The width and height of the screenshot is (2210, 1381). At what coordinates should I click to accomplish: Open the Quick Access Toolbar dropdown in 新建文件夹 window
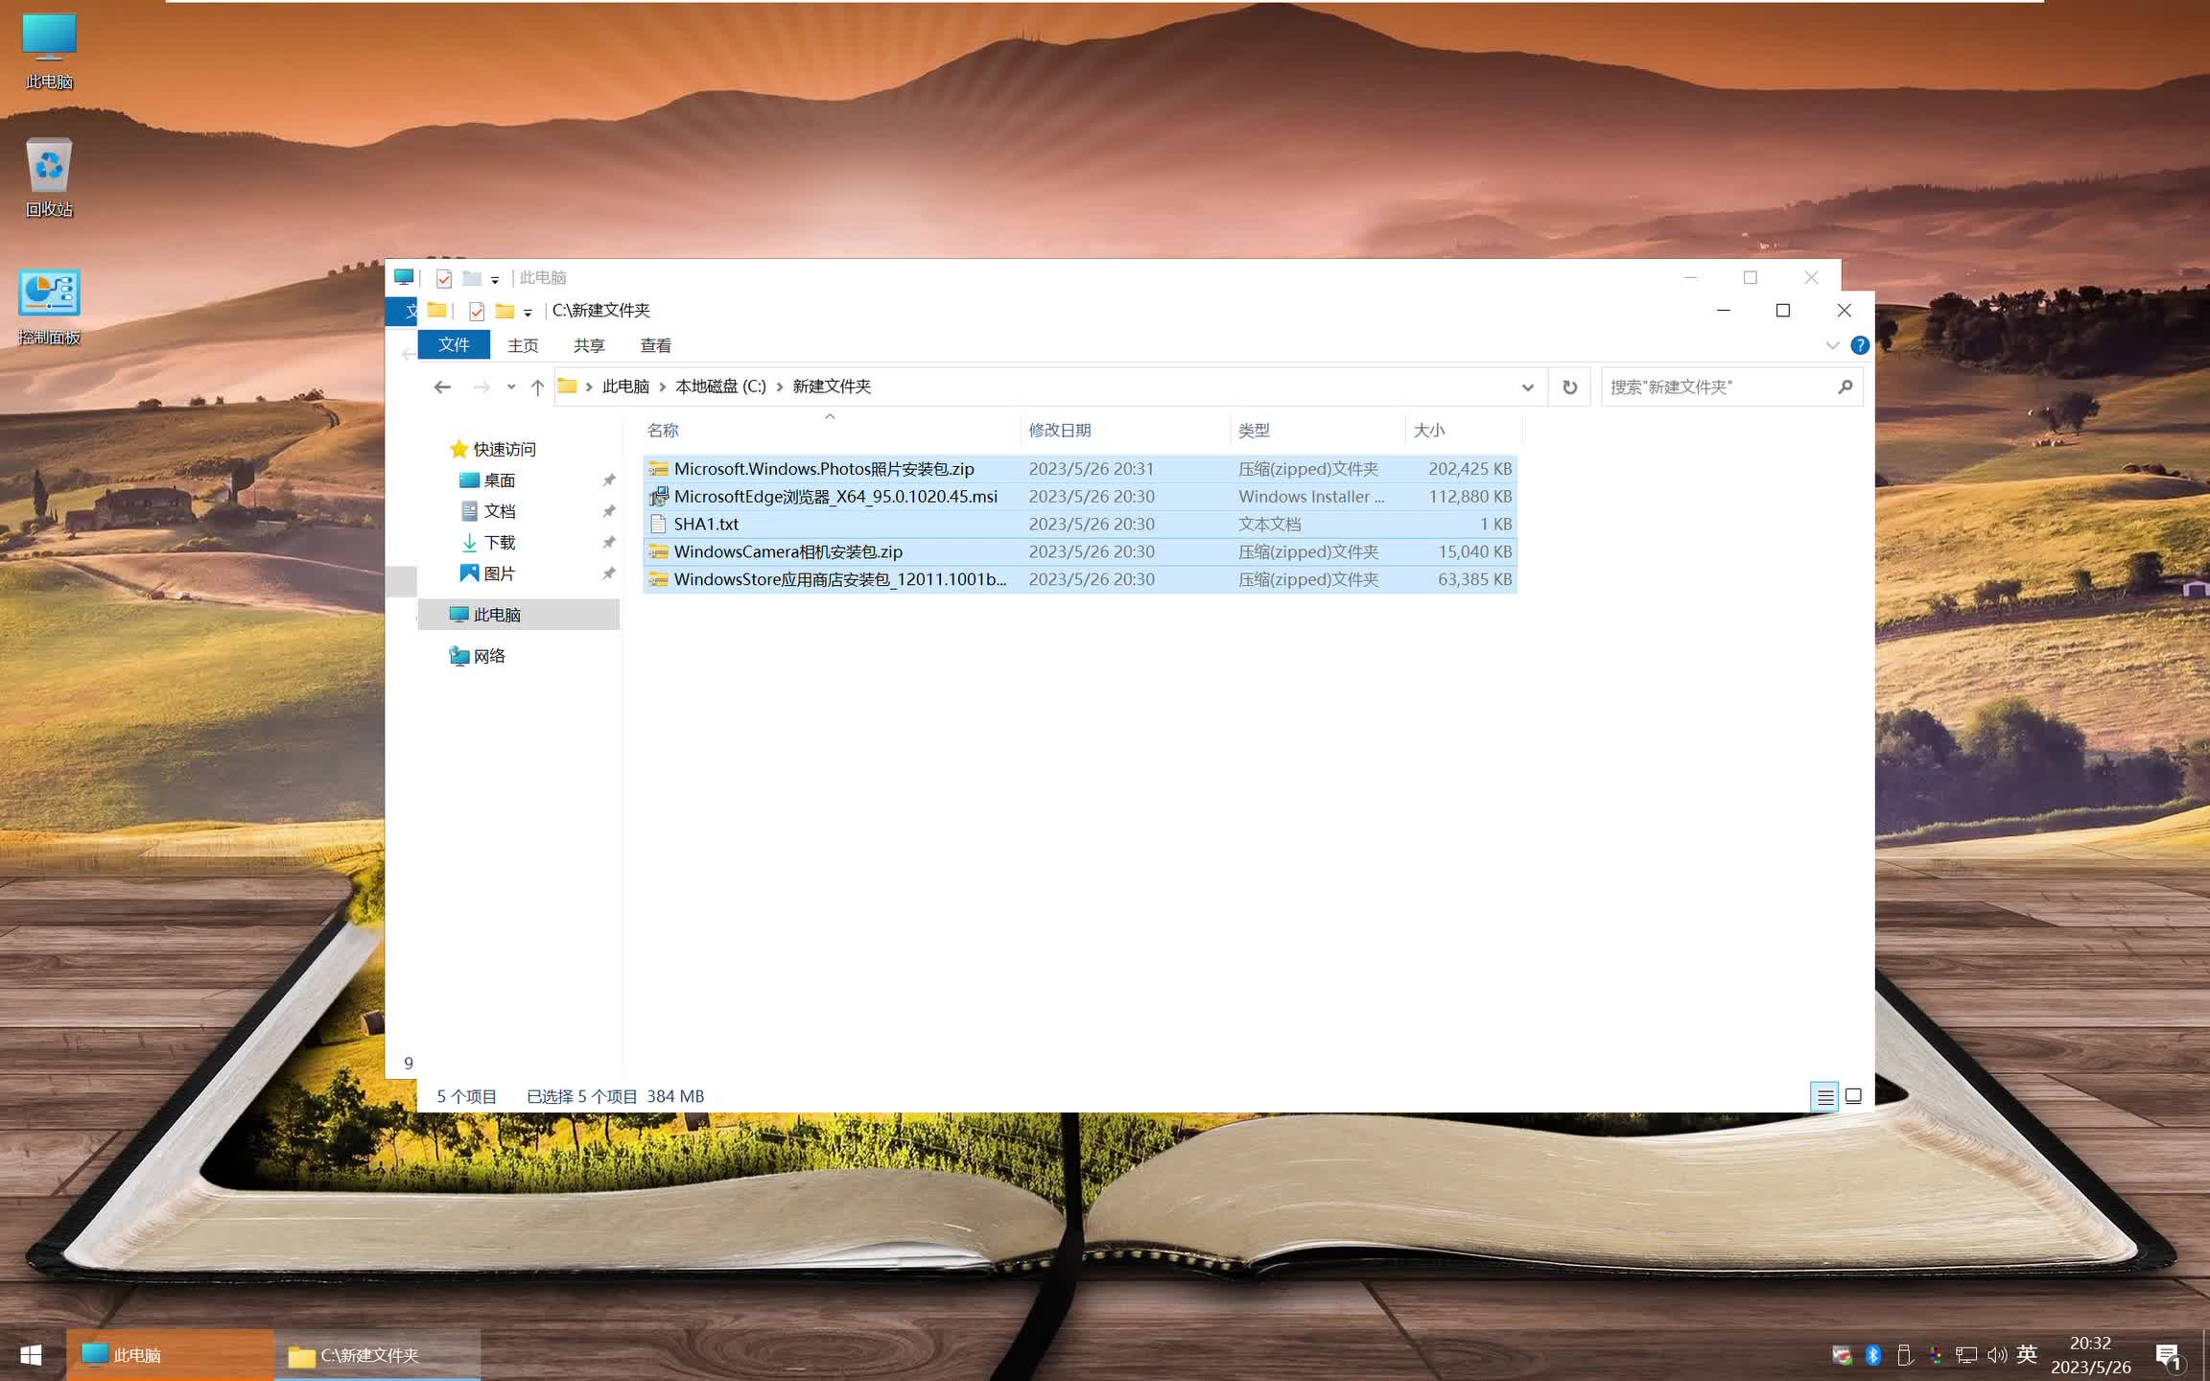coord(528,313)
